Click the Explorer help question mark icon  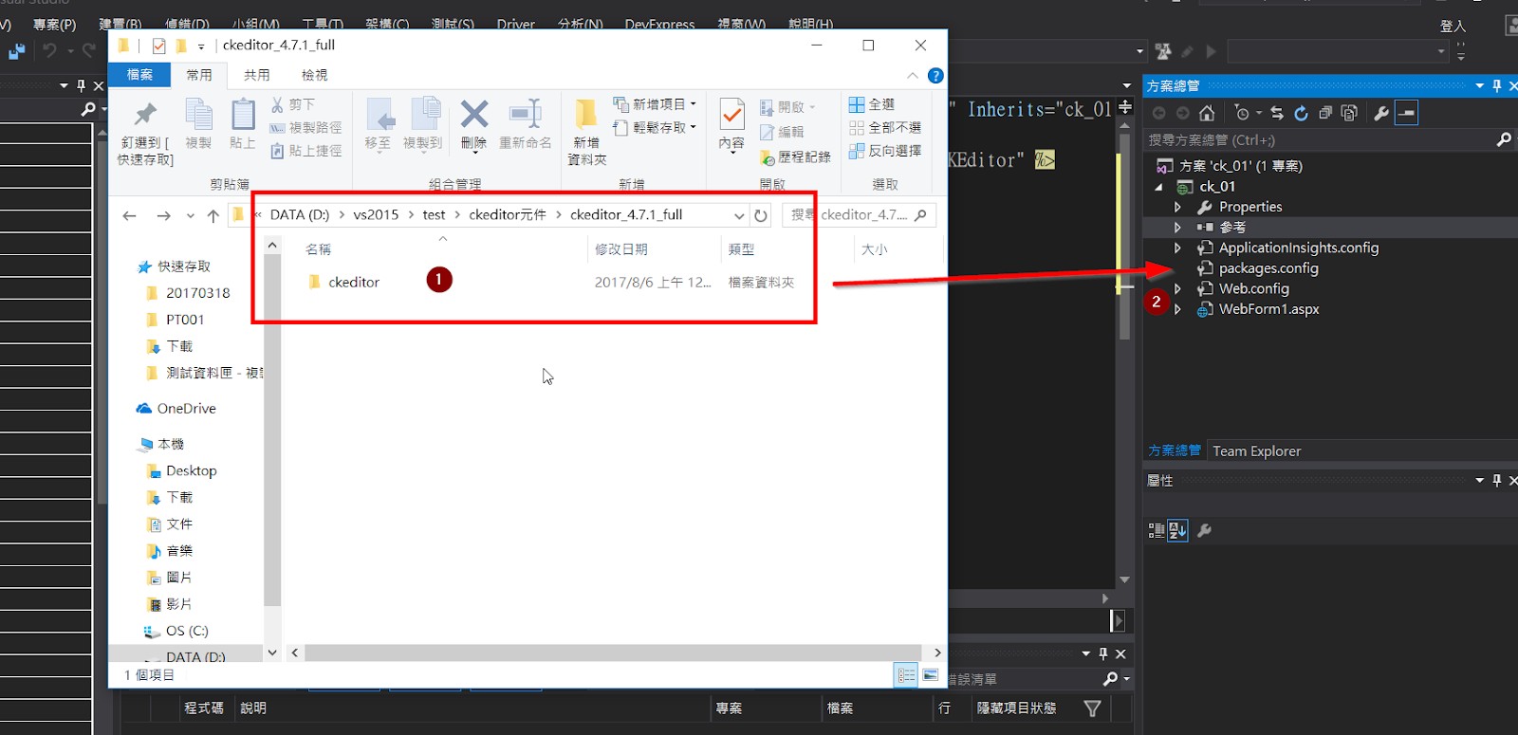coord(935,75)
